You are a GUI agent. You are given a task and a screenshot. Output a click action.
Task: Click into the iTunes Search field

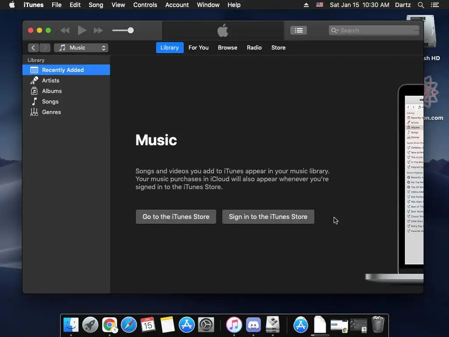pos(374,30)
